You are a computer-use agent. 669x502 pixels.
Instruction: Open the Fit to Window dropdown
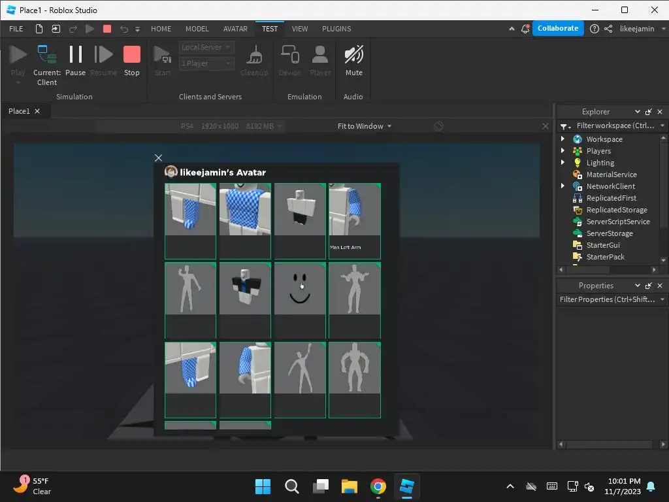point(365,126)
